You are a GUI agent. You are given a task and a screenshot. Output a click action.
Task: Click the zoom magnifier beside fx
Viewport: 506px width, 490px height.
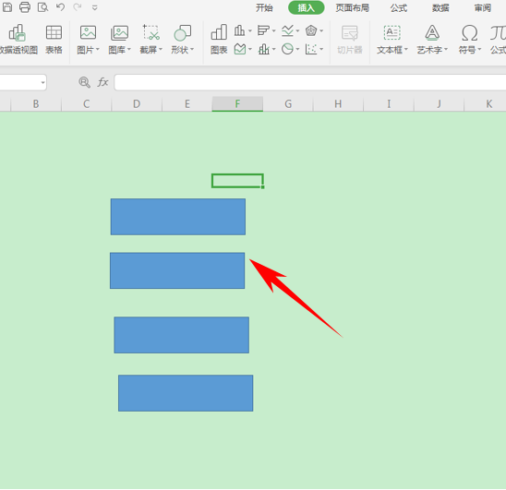84,82
